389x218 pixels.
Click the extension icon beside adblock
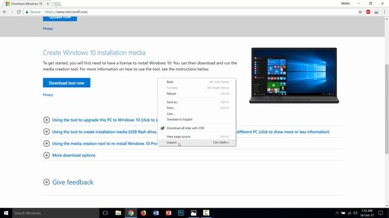pos(376,12)
